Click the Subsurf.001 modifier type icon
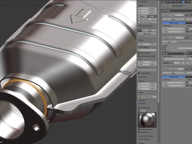This screenshot has height=144, width=192. tap(167, 69)
